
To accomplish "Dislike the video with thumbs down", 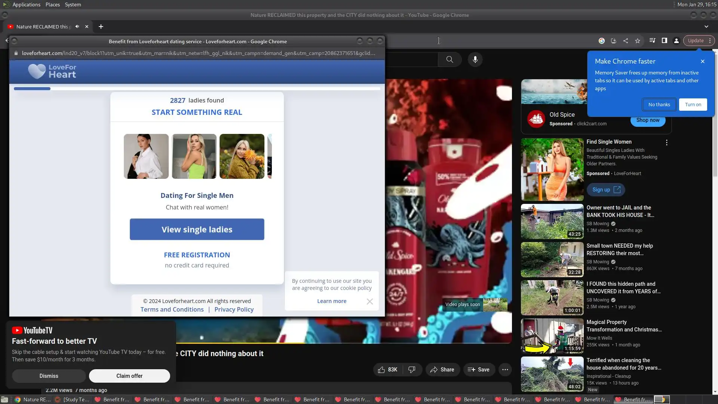I will 412,370.
